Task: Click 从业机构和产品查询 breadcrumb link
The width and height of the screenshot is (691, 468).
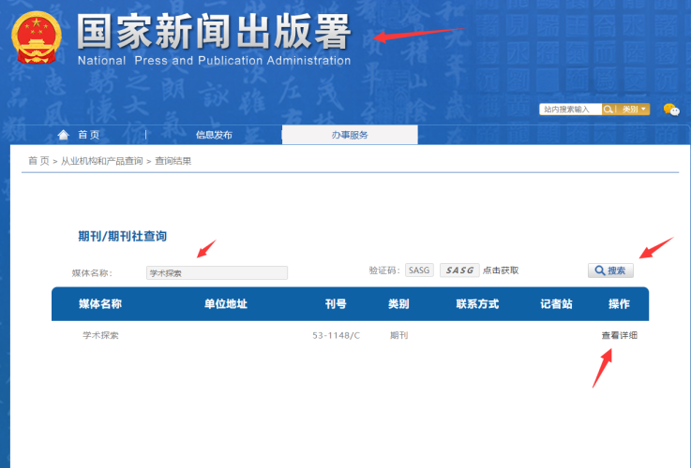Action: point(102,161)
